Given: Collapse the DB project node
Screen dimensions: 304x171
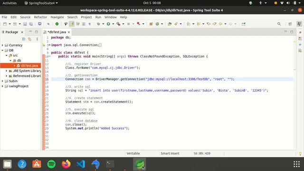Looking at the screenshot, I should (2, 50).
